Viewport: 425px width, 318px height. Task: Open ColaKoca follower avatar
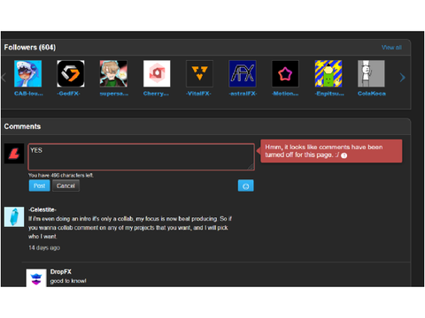[371, 73]
